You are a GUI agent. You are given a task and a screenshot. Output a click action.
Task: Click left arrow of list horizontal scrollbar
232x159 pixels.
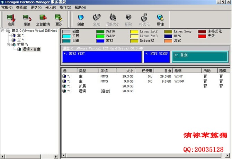click(64, 155)
